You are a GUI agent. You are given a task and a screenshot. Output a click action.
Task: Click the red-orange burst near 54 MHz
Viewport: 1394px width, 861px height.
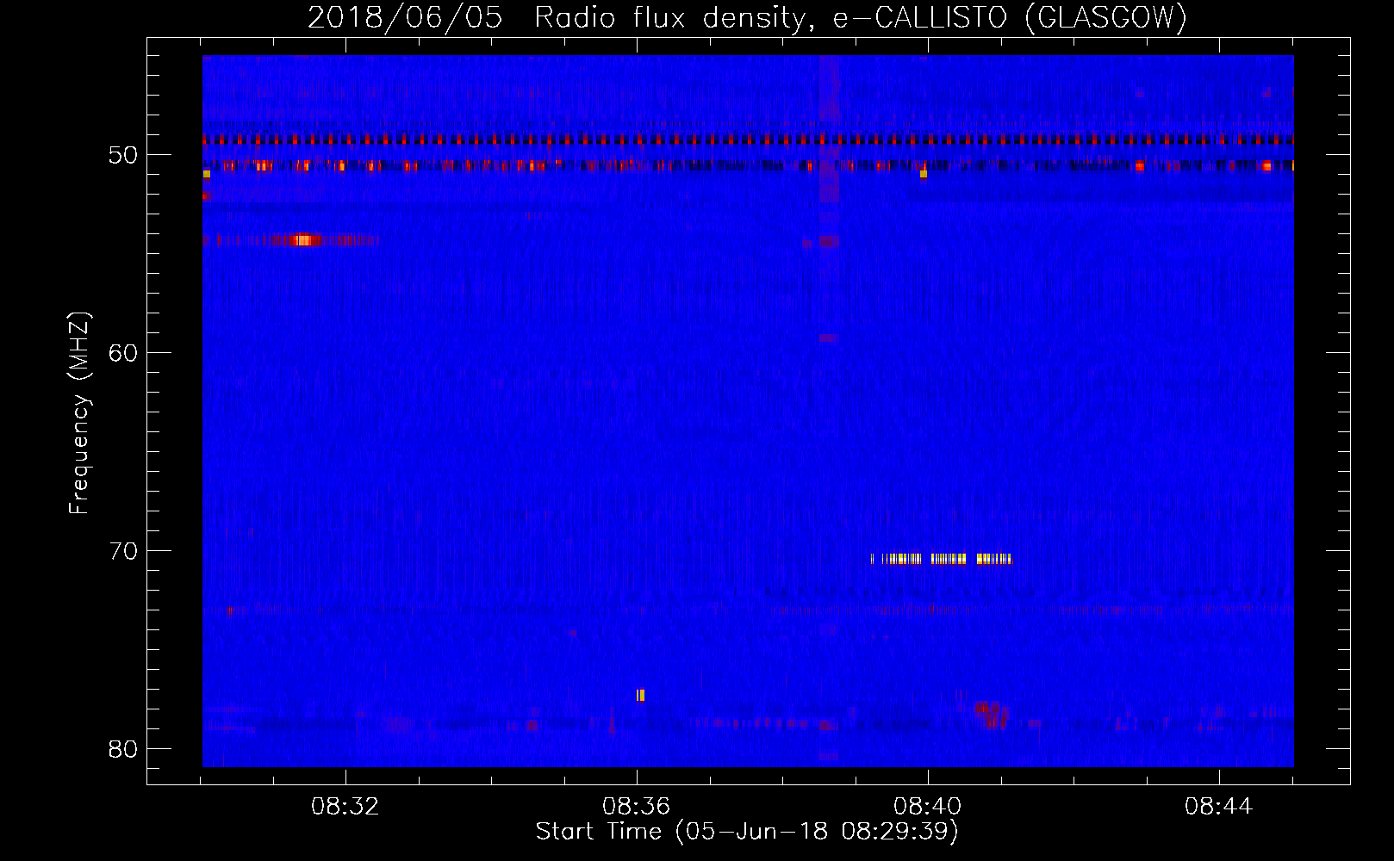pos(305,240)
